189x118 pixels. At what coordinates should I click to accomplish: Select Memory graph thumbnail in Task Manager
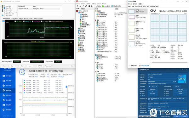[131, 17]
